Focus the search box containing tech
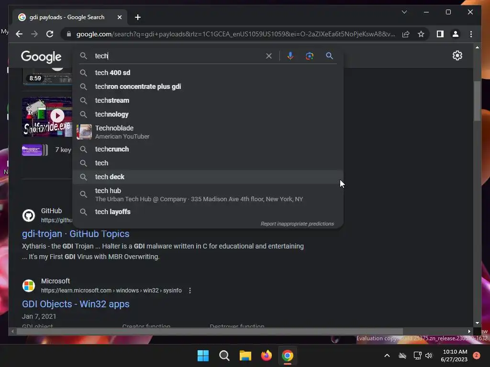Image resolution: width=490 pixels, height=367 pixels. click(x=178, y=56)
